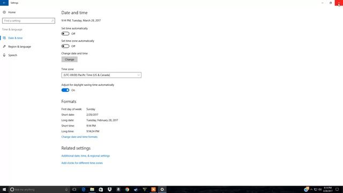Screen dimensions: 343x193
Task: Open the Action Center notifications icon
Action: point(337,189)
